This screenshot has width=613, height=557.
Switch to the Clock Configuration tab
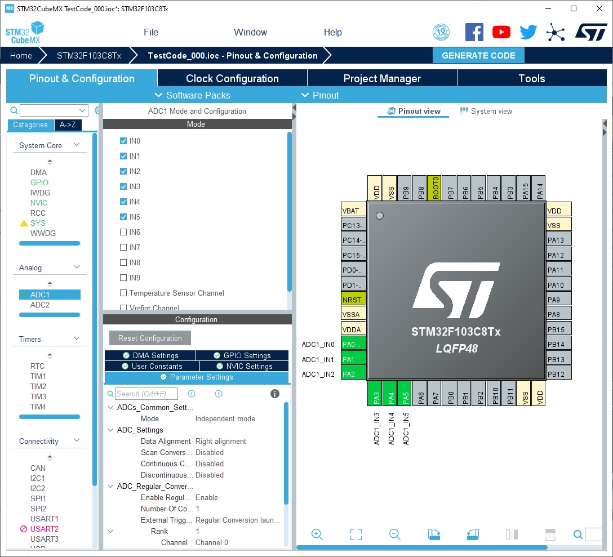point(232,78)
